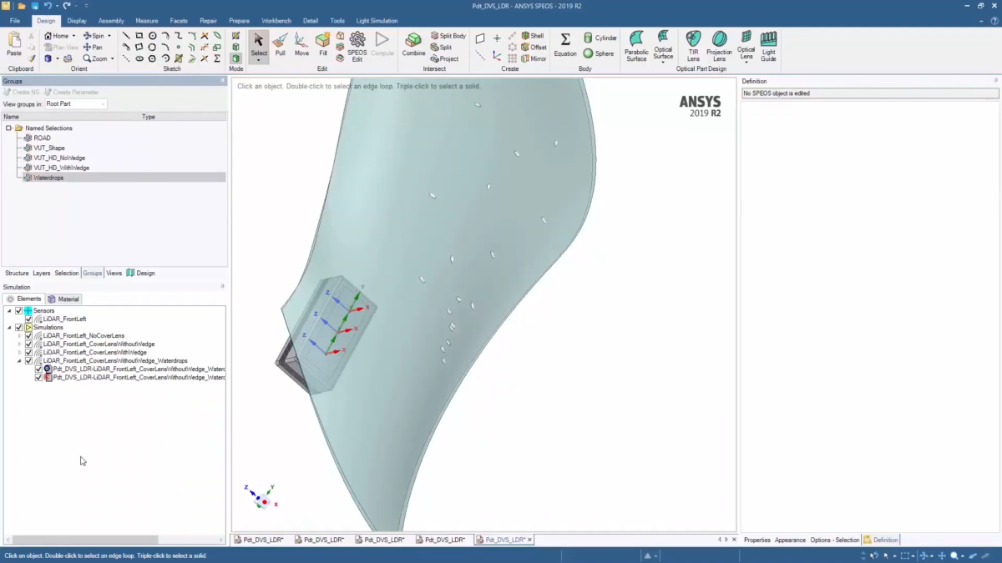Image resolution: width=1002 pixels, height=563 pixels.
Task: Open the Select tool dropdown arrow
Action: (259, 61)
